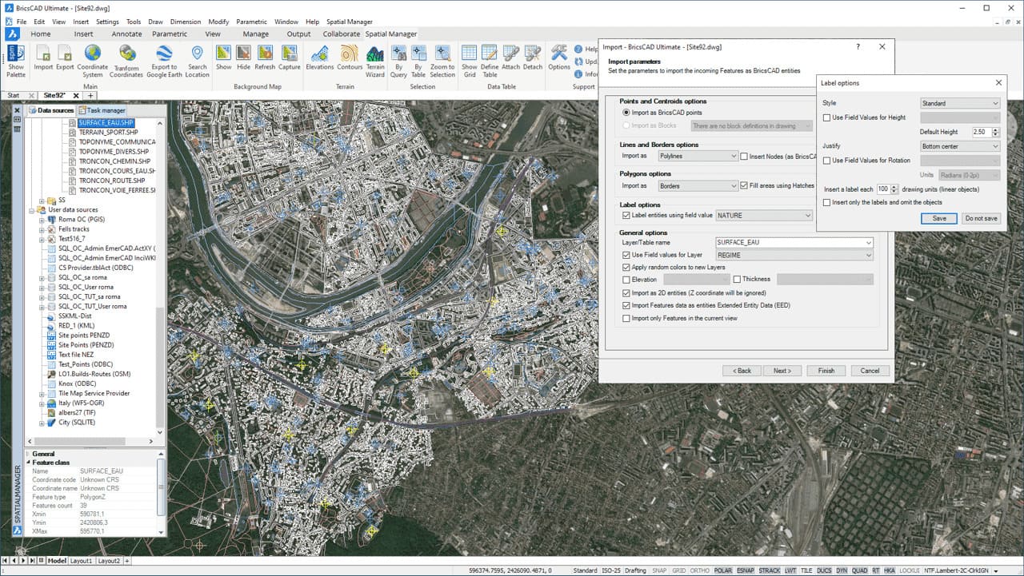
Task: Click the help question mark in Import dialog
Action: pyautogui.click(x=858, y=47)
